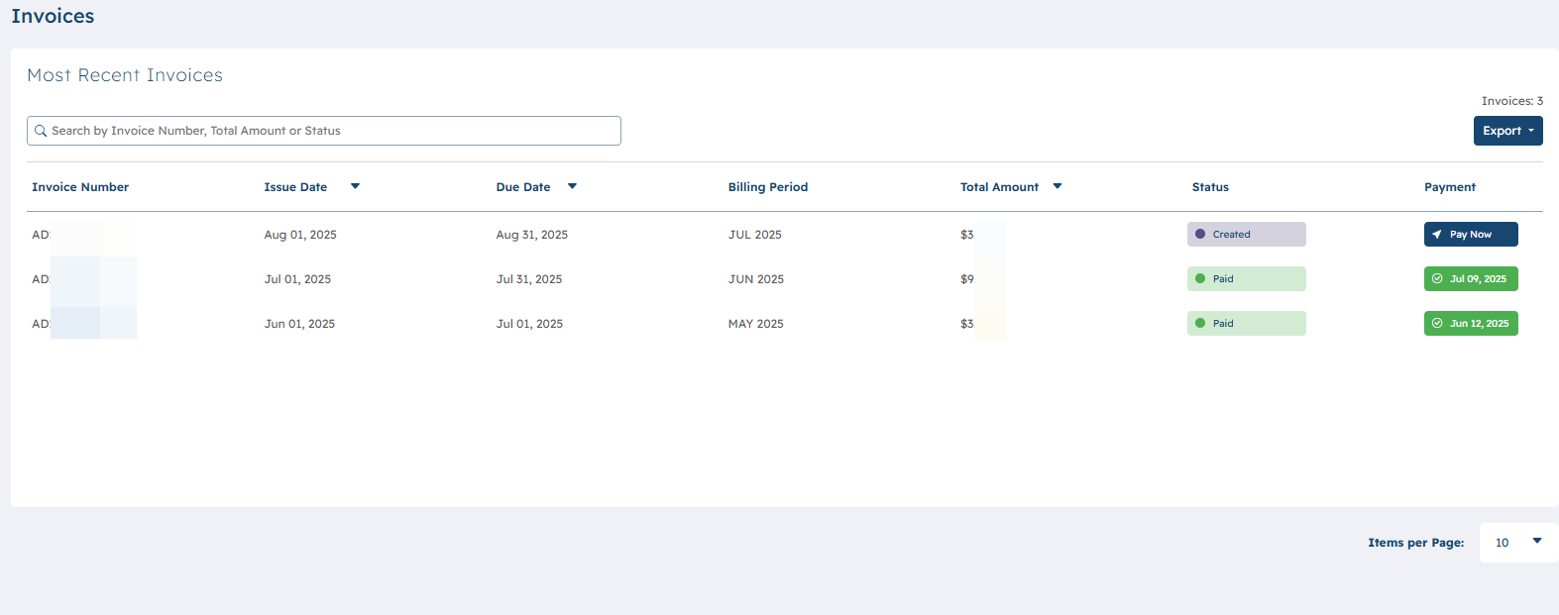Click due date Jul 31, 2025
Screen dimensions: 1559x615
click(529, 279)
